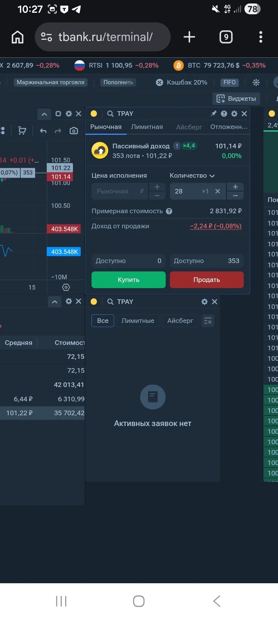Viewport: 278px width, 618px height.
Task: Redo chart action
Action: click(x=58, y=131)
